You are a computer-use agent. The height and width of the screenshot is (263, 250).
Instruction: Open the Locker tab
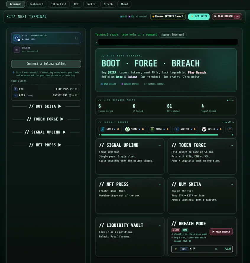tap(91, 4)
